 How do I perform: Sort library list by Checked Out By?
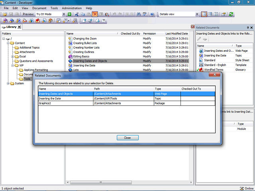(x=131, y=33)
